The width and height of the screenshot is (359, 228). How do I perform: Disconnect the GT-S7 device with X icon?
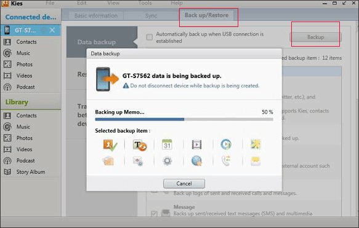click(52, 30)
